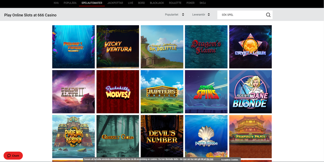Screen dimensions: 324x162
Task: Go to the LIVE tab
Action: [131, 3]
